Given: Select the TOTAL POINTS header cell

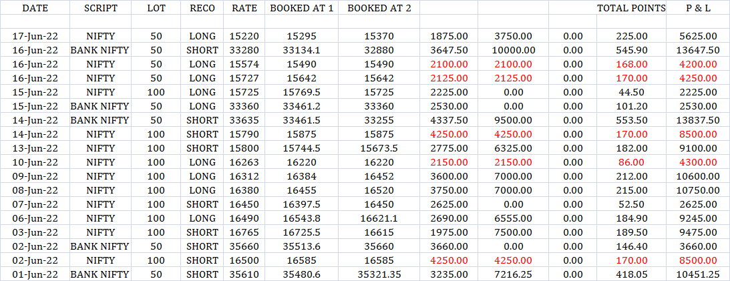Looking at the screenshot, I should 631,9.
